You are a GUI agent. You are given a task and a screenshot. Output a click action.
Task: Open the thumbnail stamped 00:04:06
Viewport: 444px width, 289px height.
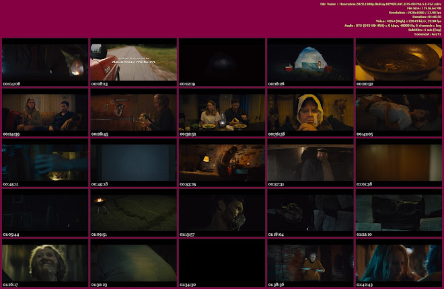coord(45,63)
